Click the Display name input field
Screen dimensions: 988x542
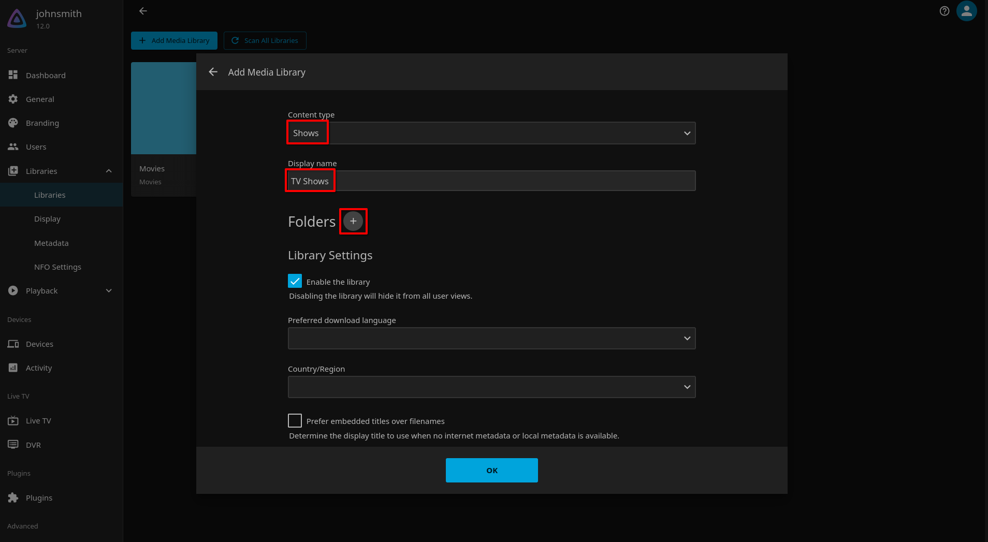(x=491, y=181)
